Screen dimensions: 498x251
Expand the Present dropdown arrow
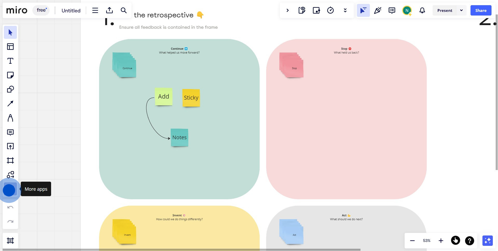tap(461, 10)
